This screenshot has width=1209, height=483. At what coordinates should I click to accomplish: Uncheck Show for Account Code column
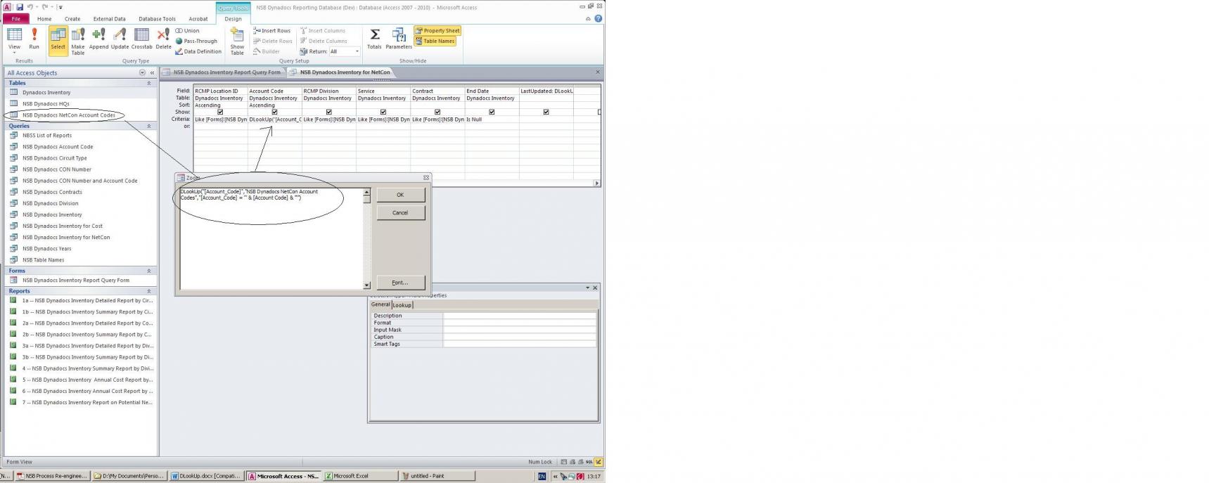[x=274, y=112]
